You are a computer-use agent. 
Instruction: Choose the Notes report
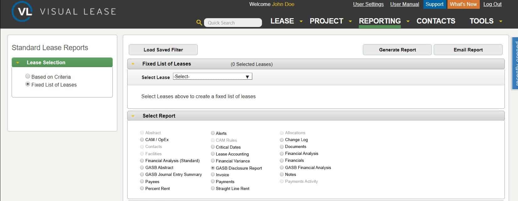[282, 174]
